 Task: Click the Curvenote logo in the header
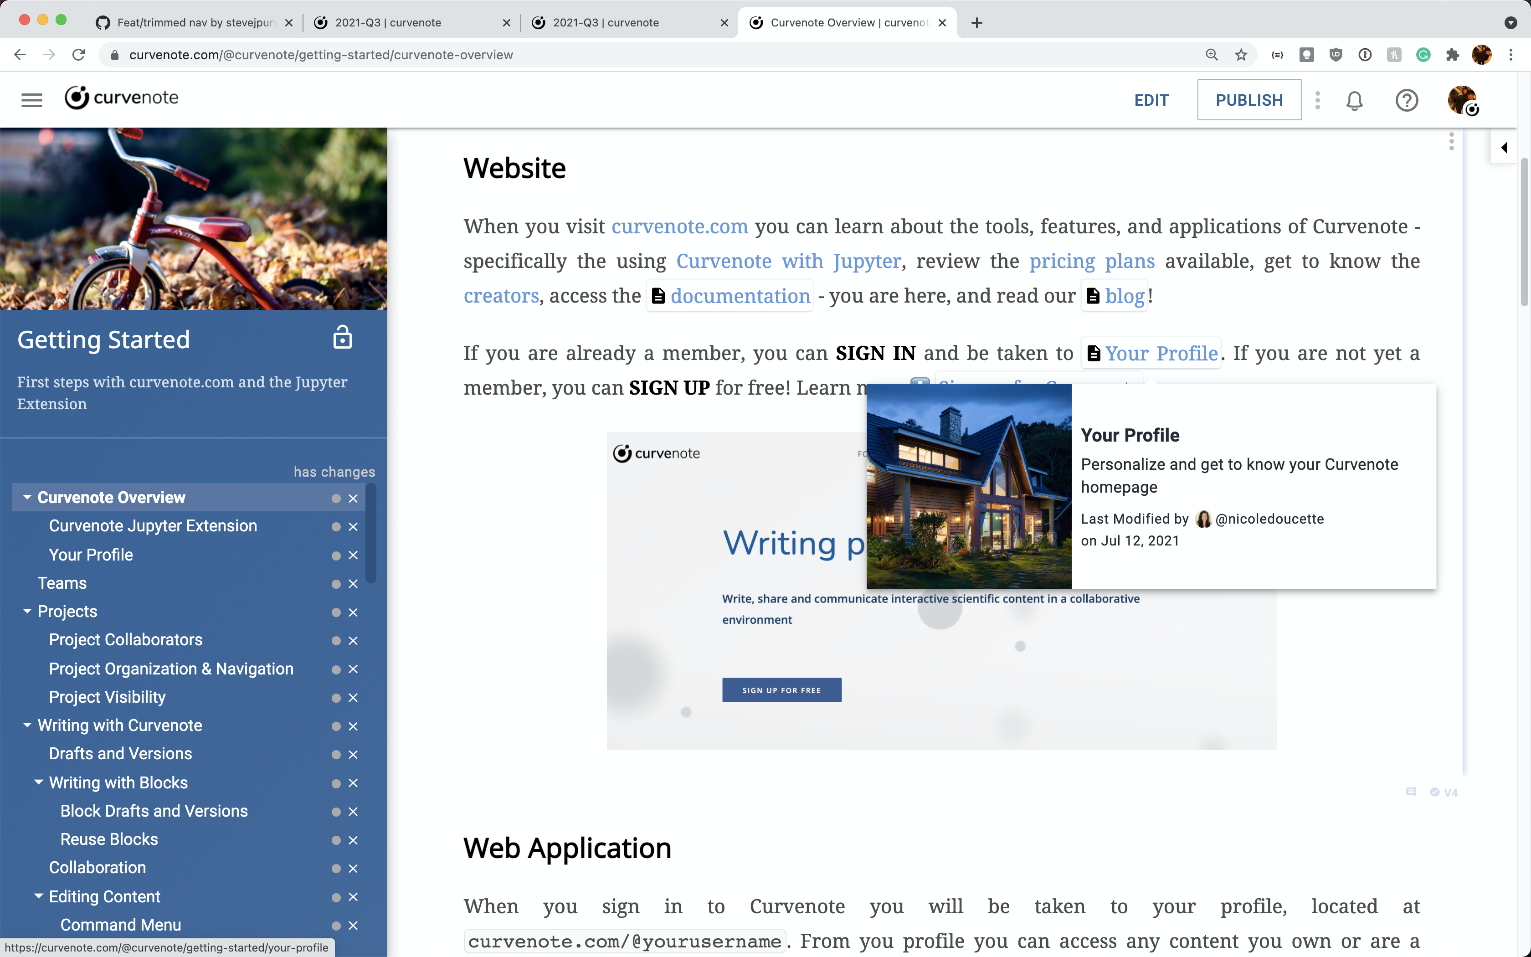(122, 98)
